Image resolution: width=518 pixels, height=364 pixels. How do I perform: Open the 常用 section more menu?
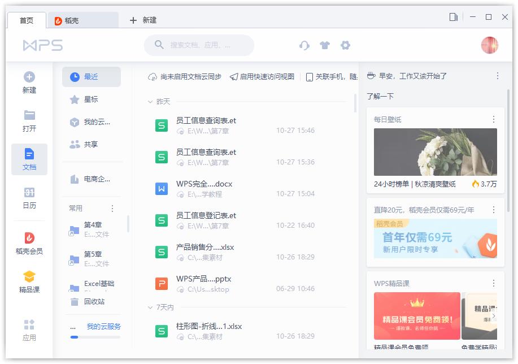pos(112,209)
